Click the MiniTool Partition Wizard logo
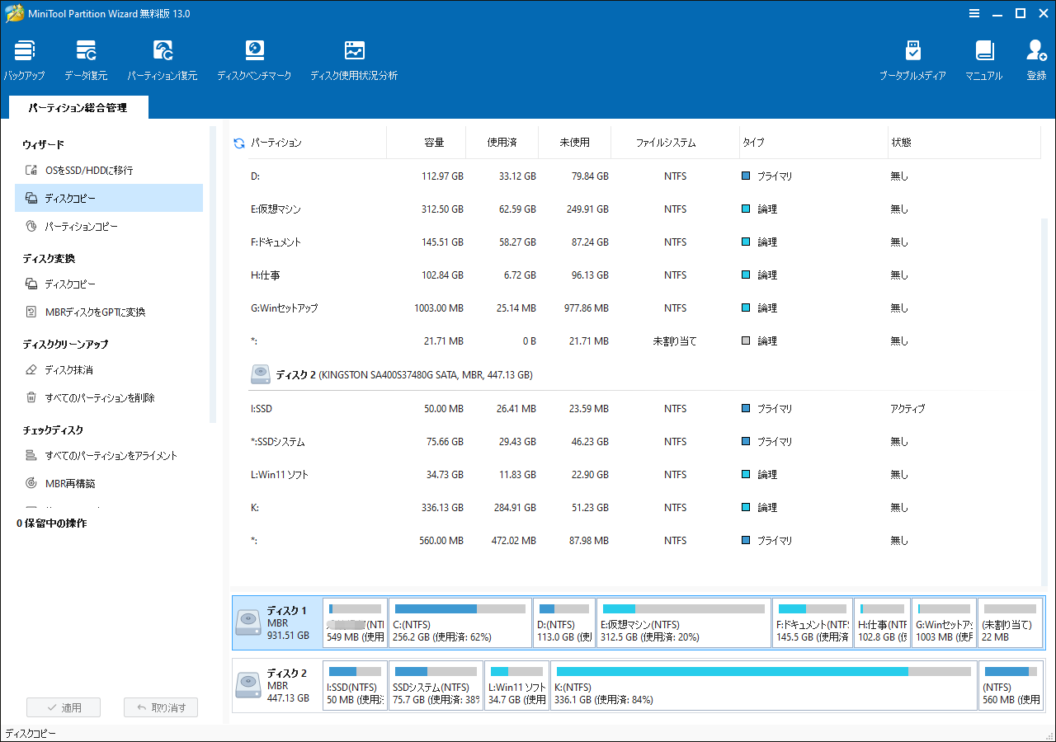The height and width of the screenshot is (742, 1056). [x=13, y=13]
